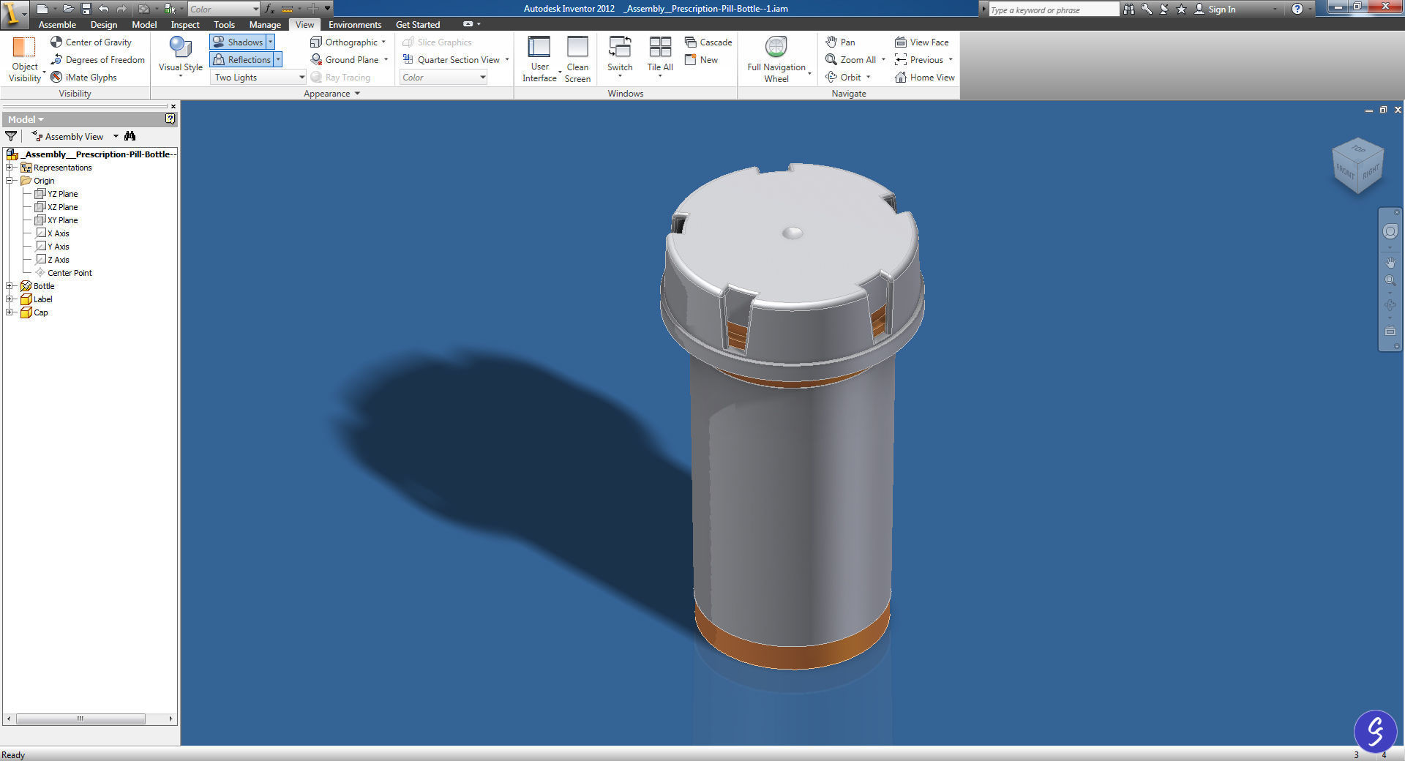
Task: Open Visual Style gallery
Action: (181, 57)
